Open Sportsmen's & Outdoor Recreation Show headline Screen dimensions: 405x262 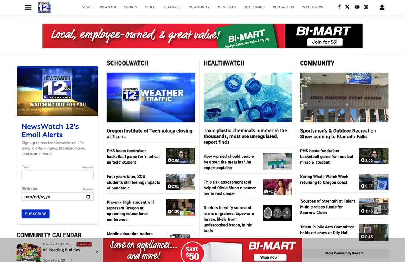pyautogui.click(x=338, y=134)
